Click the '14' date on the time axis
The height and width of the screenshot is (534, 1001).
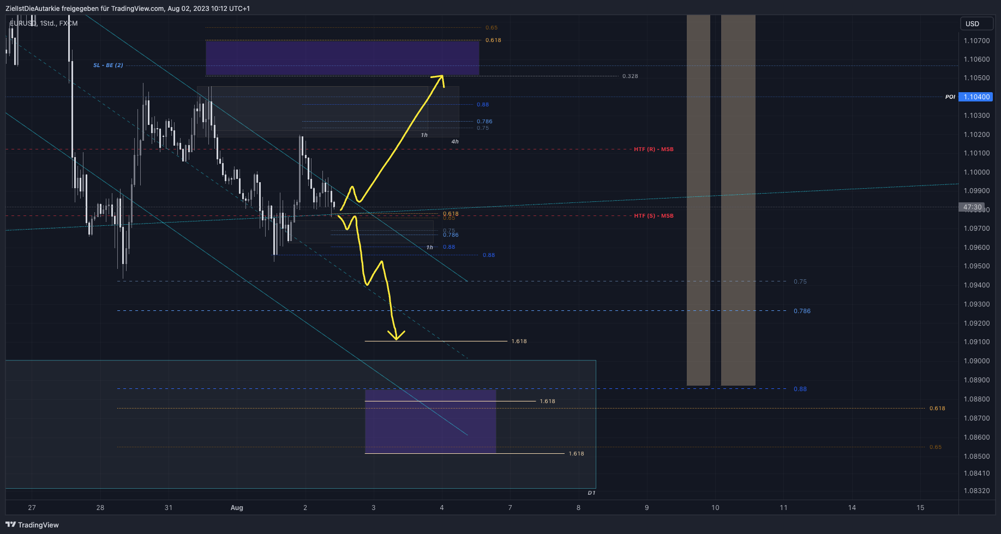tap(852, 508)
